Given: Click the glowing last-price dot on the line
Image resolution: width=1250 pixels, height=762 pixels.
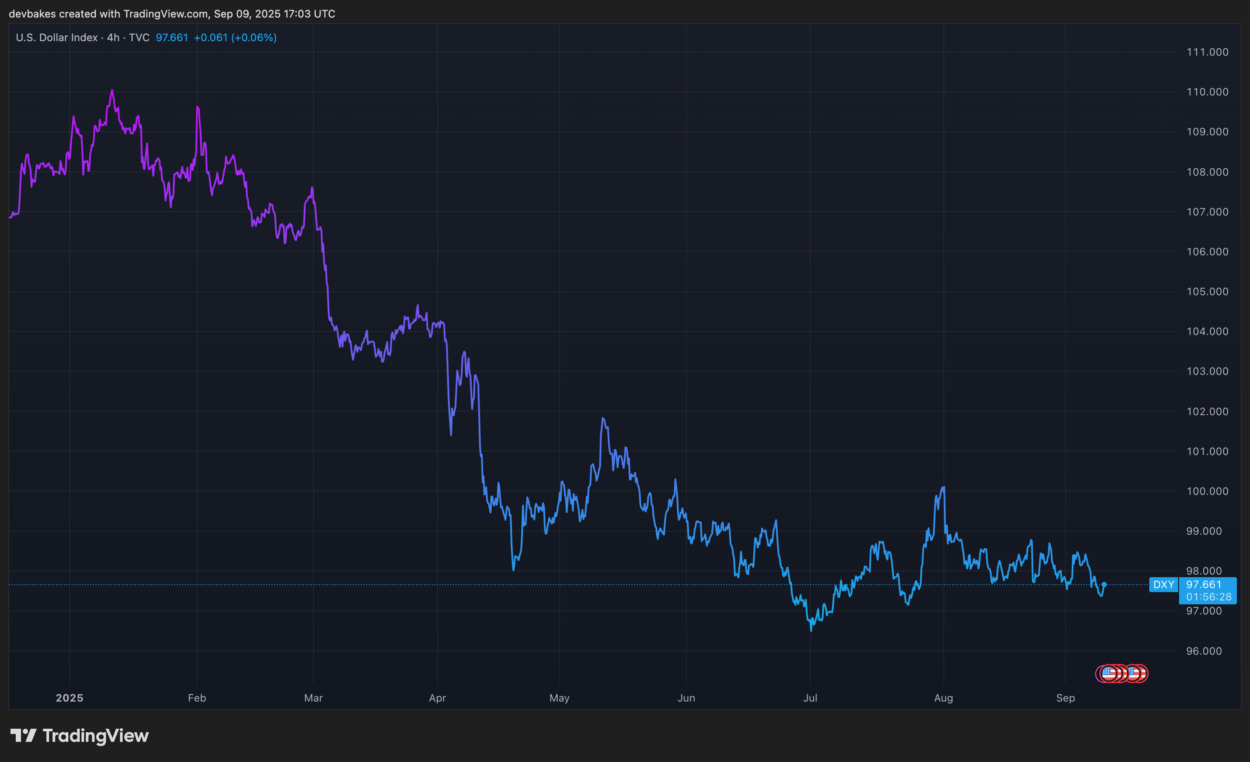Looking at the screenshot, I should pos(1104,585).
